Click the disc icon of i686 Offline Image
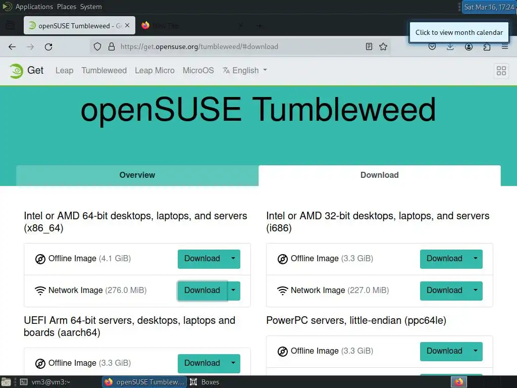 point(283,259)
